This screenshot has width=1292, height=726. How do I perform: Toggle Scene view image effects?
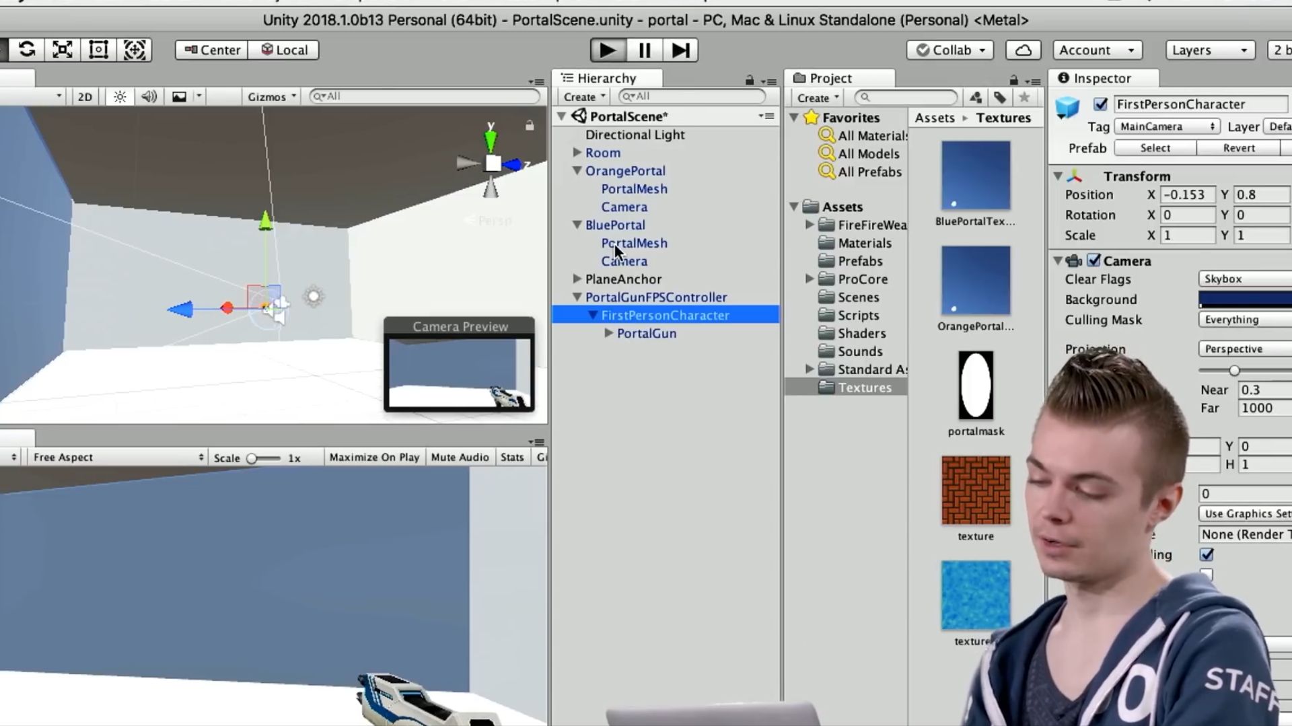coord(179,97)
